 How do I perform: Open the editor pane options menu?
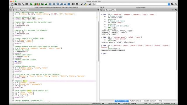[98, 10]
